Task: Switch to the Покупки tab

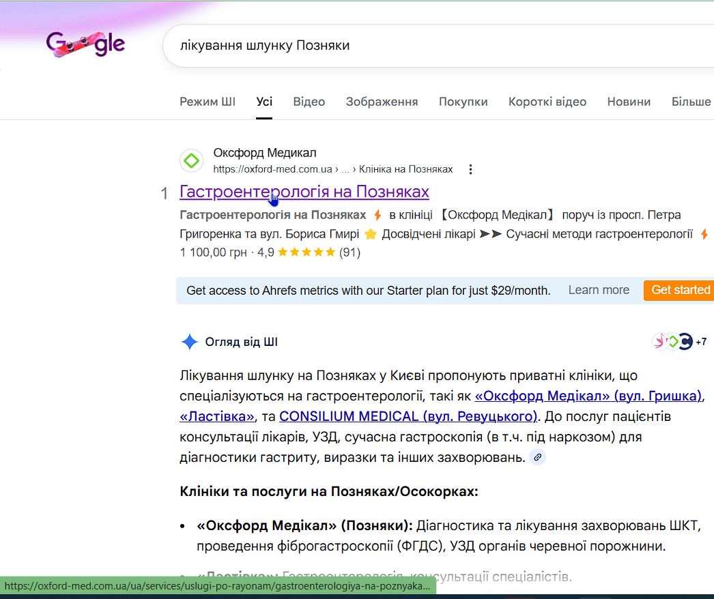Action: coord(463,102)
